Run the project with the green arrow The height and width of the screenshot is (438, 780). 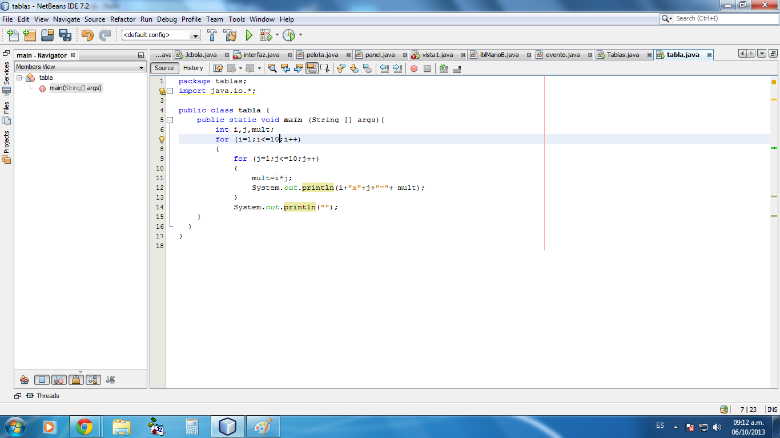[248, 35]
